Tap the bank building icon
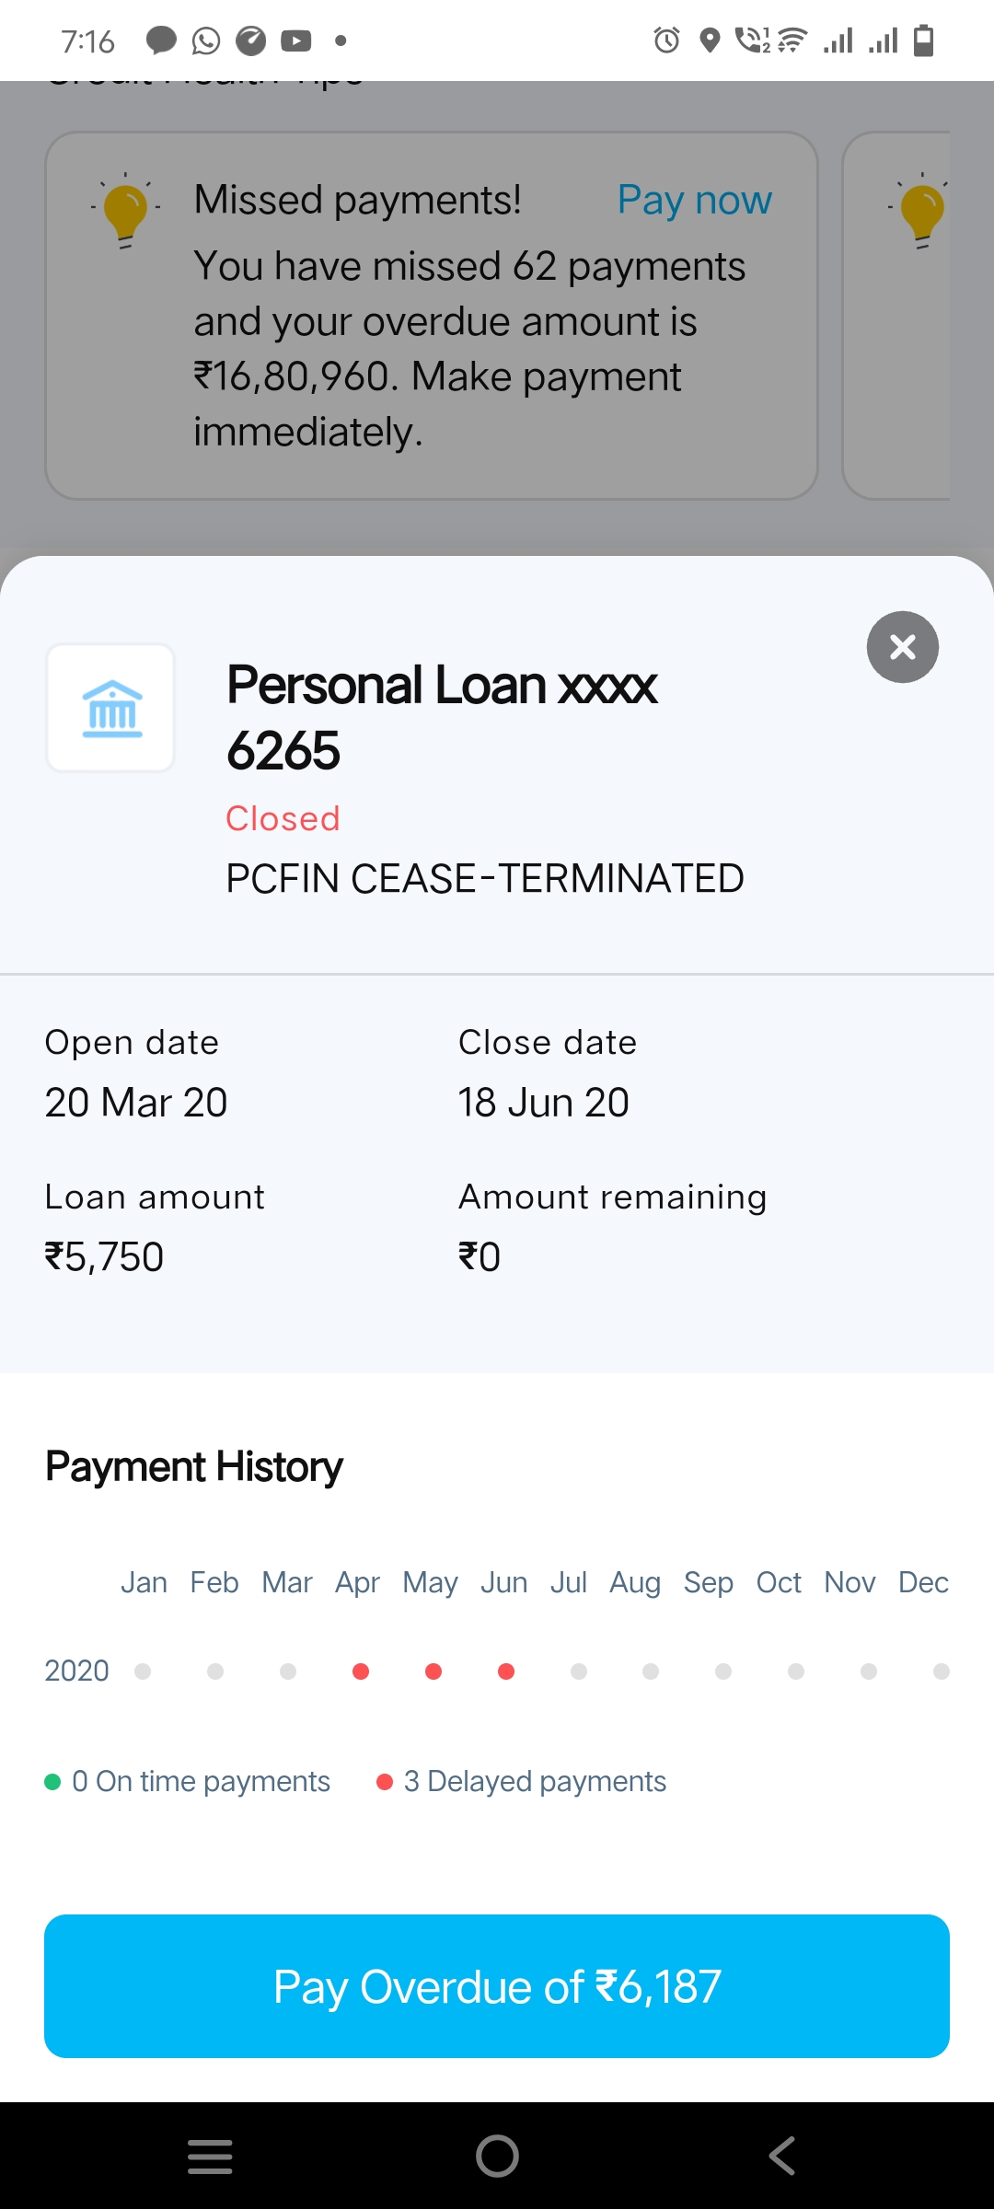994x2209 pixels. (111, 708)
